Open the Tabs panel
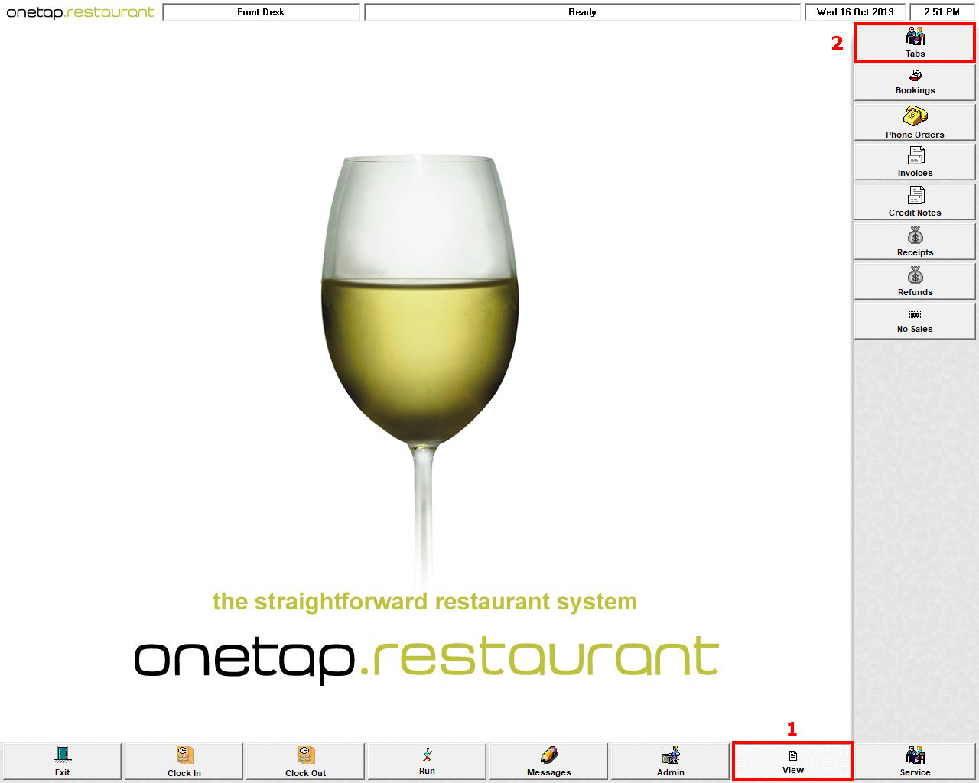 [x=914, y=42]
